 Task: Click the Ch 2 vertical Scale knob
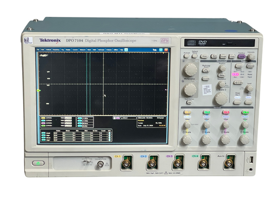206,140
